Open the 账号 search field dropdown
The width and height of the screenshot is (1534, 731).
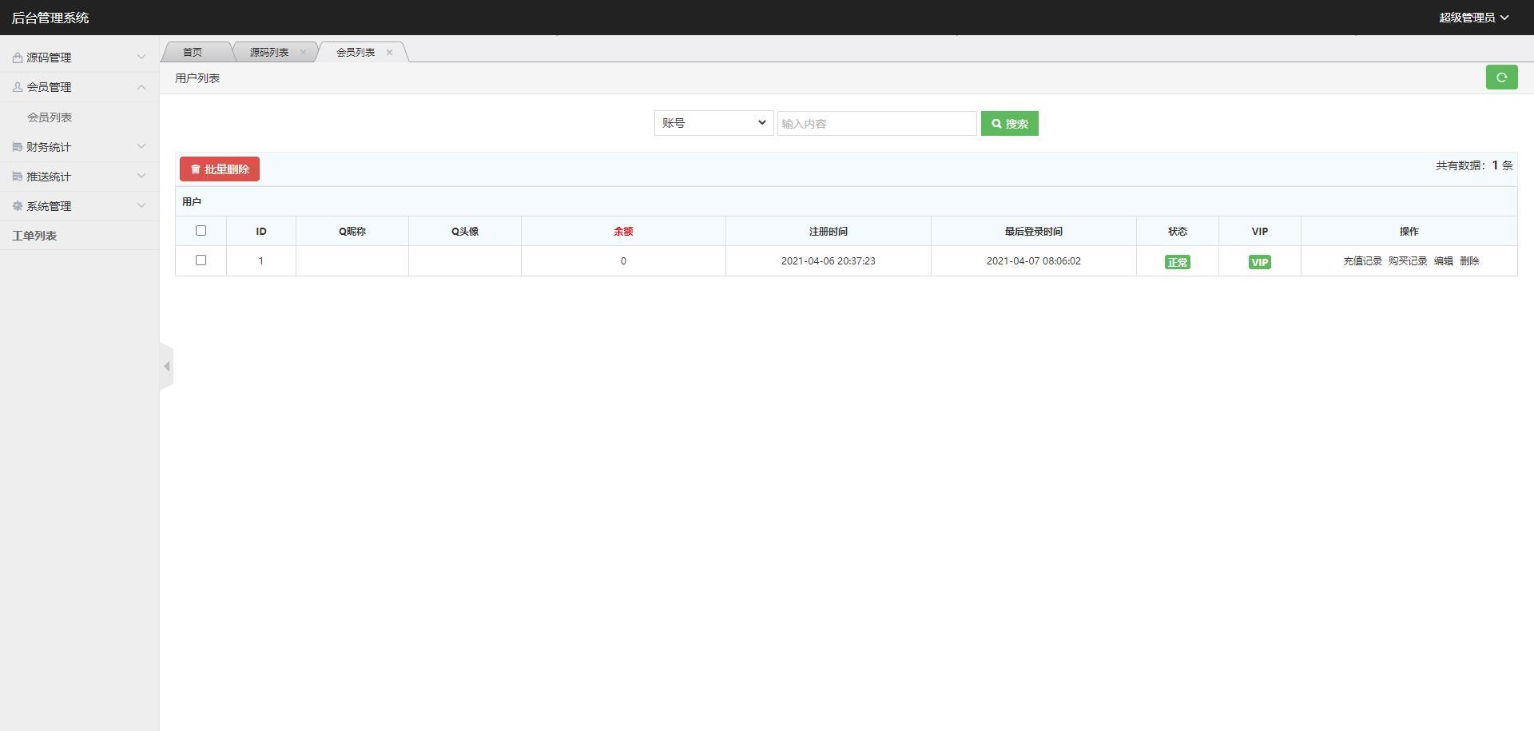[x=713, y=123]
